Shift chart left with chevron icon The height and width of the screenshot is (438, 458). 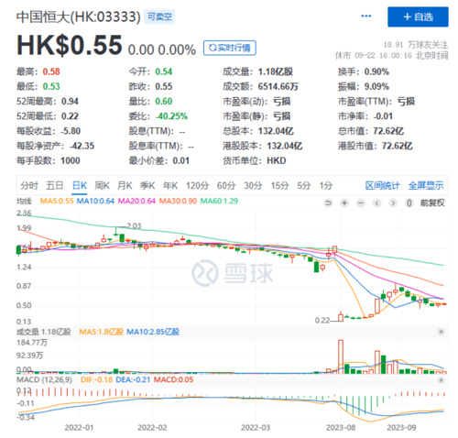coord(377,203)
